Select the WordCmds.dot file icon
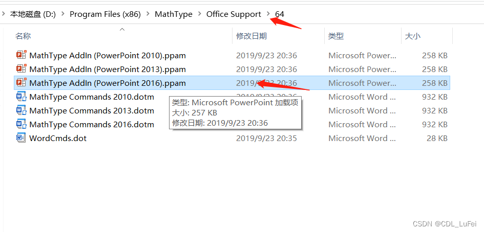484x232 pixels. coord(22,138)
